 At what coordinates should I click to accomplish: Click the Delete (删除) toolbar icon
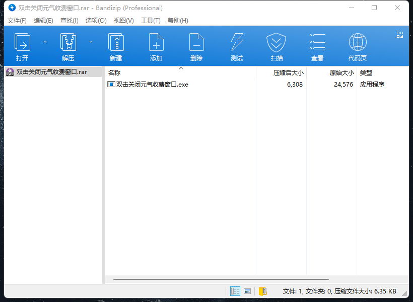pos(196,42)
